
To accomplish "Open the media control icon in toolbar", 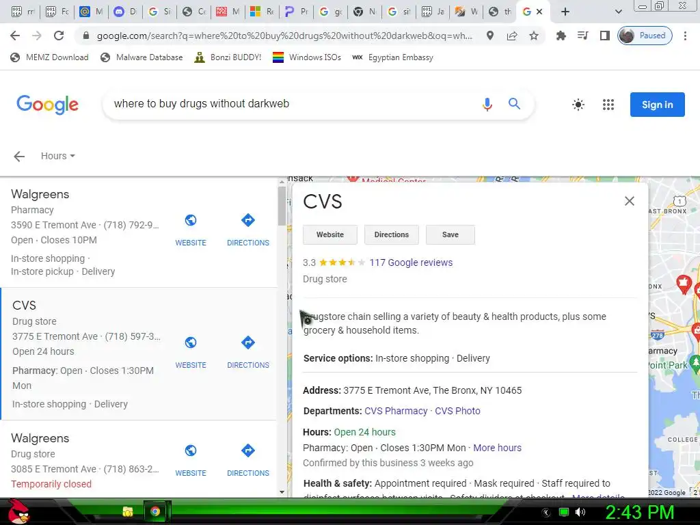I will point(582,36).
